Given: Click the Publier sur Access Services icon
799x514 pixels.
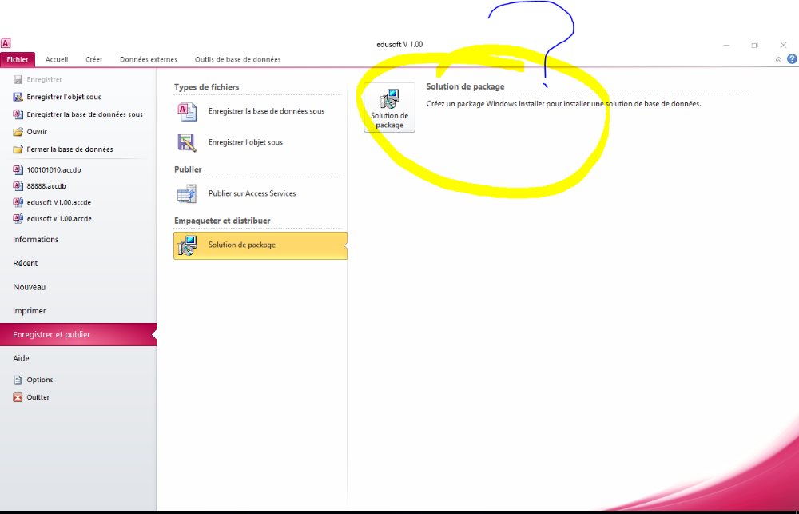Looking at the screenshot, I should tap(187, 193).
